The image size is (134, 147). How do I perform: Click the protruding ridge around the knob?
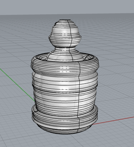click(x=65, y=37)
